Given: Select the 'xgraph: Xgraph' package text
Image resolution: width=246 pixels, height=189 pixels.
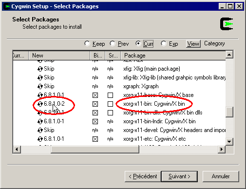Looking at the screenshot, I should click(141, 86).
